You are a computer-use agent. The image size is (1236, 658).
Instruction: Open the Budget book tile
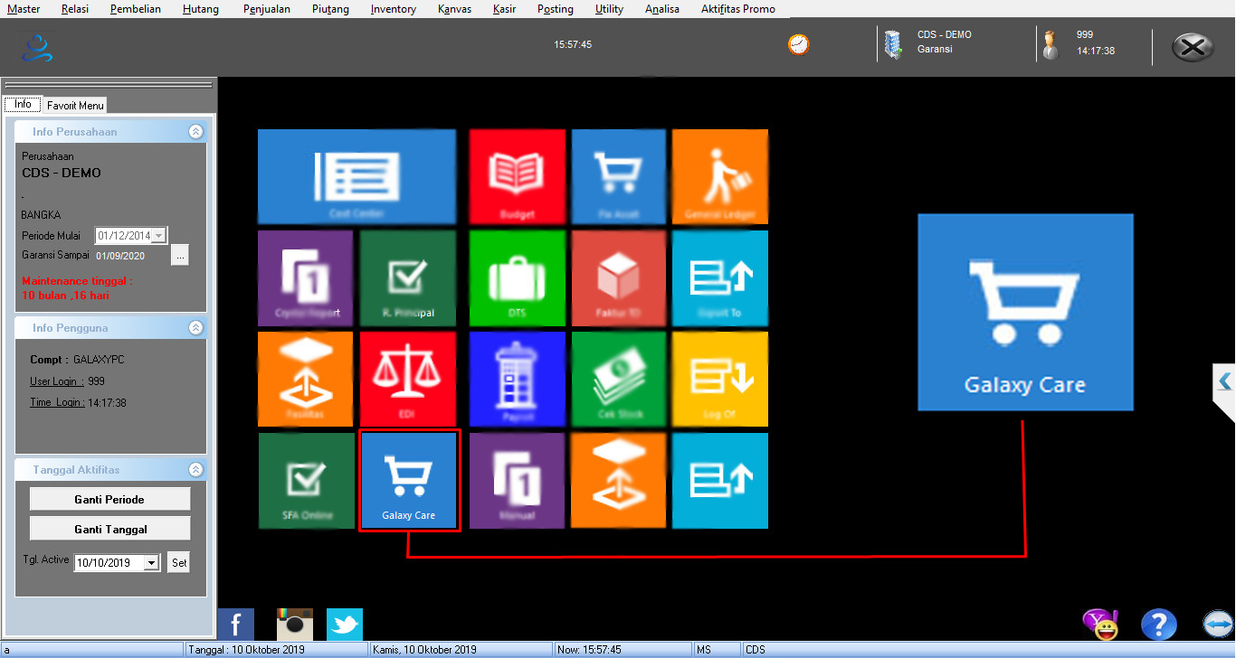click(x=517, y=176)
